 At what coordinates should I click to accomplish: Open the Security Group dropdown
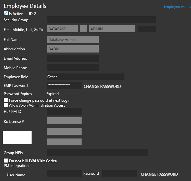click(x=101, y=20)
